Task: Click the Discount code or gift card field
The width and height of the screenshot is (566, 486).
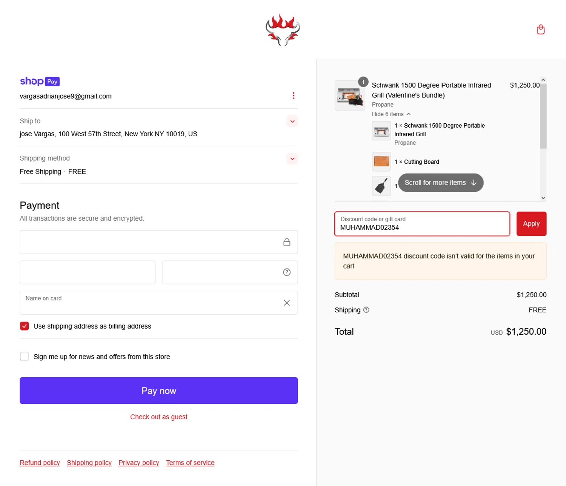Action: [x=422, y=224]
